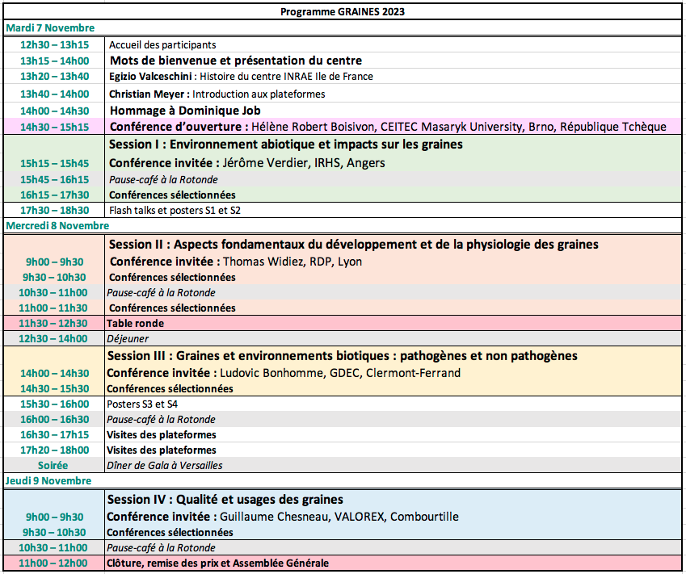Viewport: 686px width, 574px height.
Task: Click the '14h30 – 15h15' time cell
Action: tap(54, 128)
